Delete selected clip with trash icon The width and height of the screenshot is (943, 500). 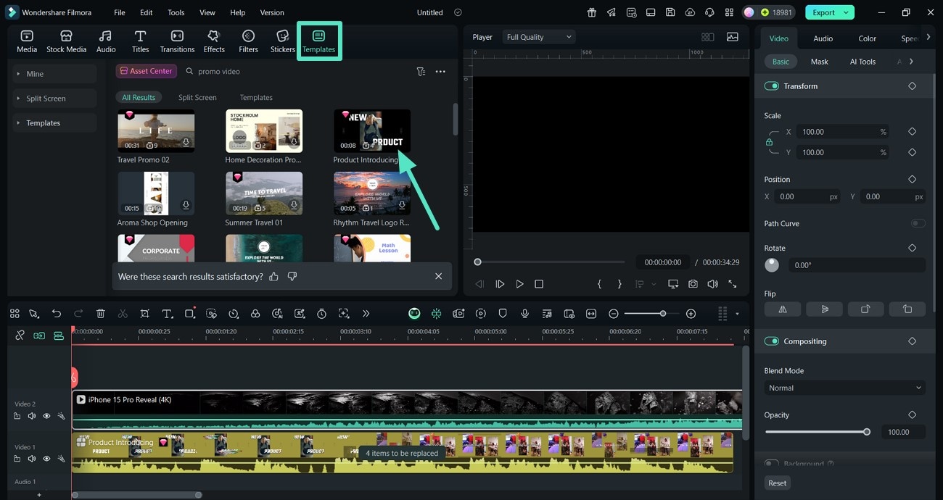pyautogui.click(x=101, y=314)
